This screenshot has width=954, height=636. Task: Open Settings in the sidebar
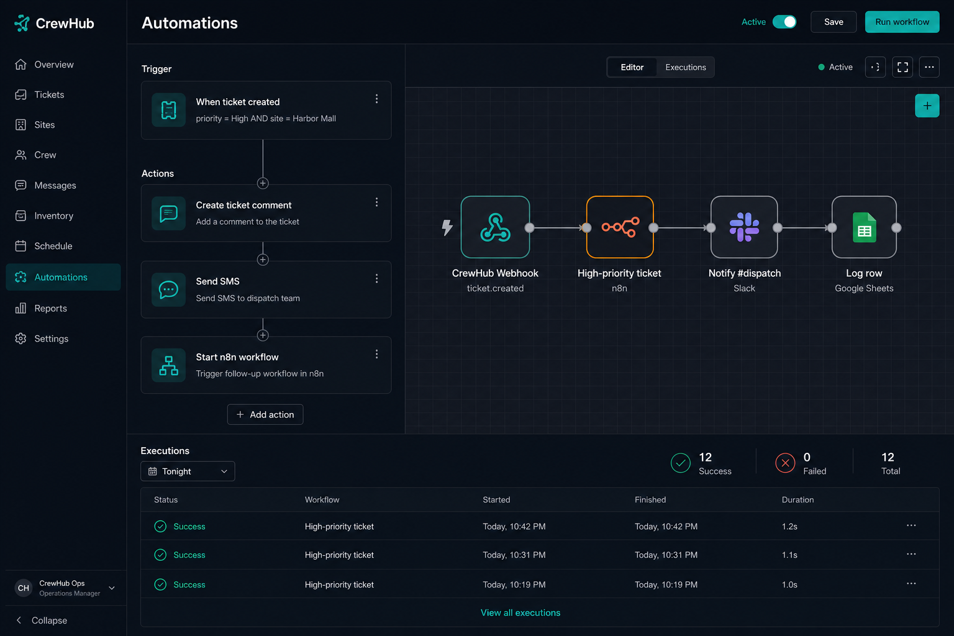click(x=63, y=338)
